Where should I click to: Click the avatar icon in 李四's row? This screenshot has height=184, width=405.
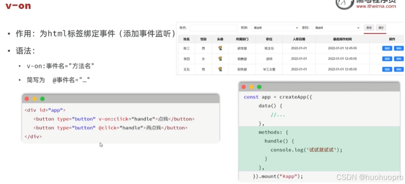point(220,59)
